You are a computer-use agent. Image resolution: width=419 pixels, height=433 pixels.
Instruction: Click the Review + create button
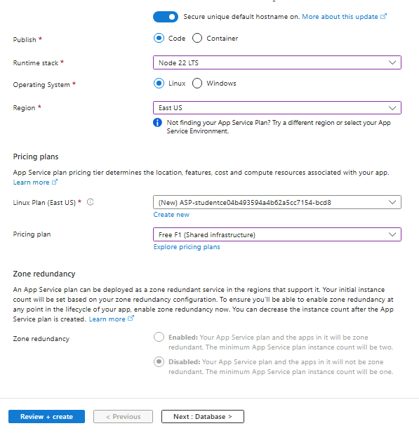pos(47,416)
